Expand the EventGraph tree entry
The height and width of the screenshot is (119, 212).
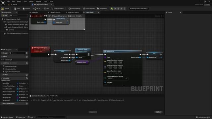(x=2, y=59)
